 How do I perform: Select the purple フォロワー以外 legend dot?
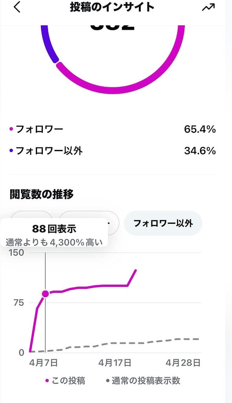(x=12, y=150)
